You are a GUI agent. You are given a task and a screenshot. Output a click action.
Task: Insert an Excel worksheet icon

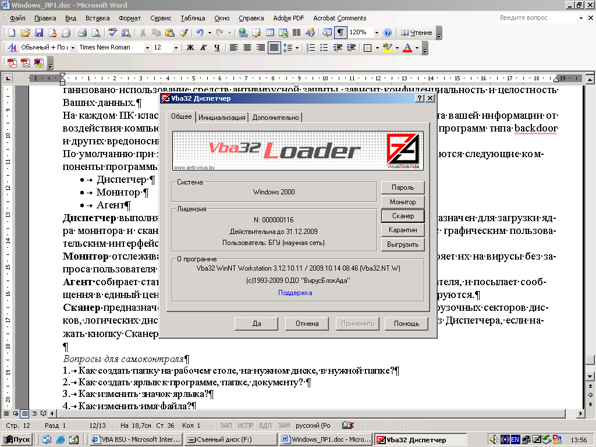pos(283,33)
